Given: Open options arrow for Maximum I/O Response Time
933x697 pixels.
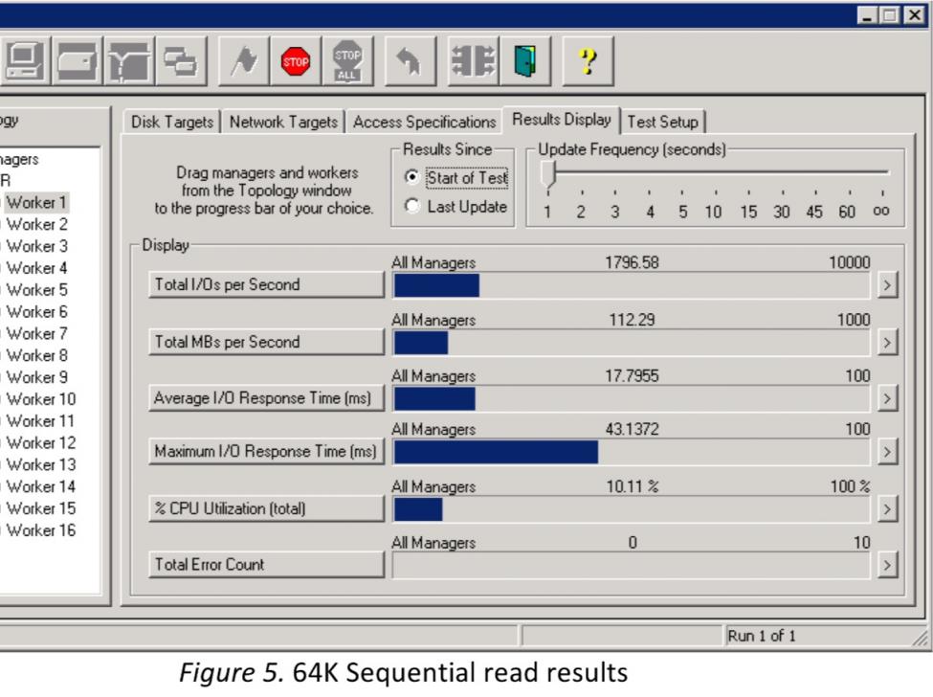Looking at the screenshot, I should pyautogui.click(x=887, y=452).
